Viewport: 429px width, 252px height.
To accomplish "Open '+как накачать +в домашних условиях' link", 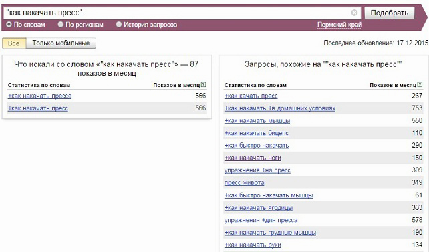I will (280, 108).
